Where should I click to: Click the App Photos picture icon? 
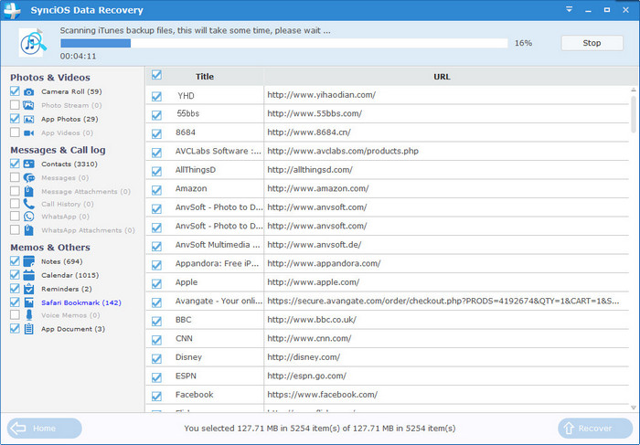pyautogui.click(x=28, y=119)
